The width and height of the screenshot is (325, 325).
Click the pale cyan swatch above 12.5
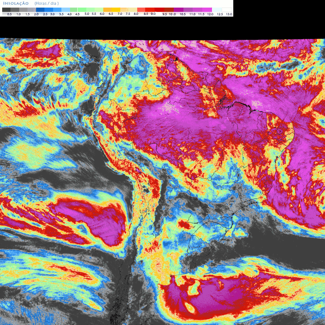tap(217, 10)
